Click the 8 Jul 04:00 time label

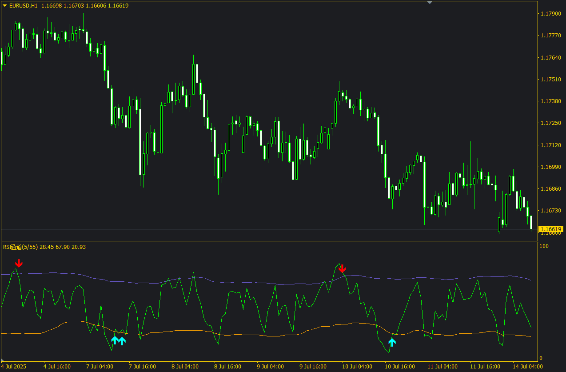[185, 367]
